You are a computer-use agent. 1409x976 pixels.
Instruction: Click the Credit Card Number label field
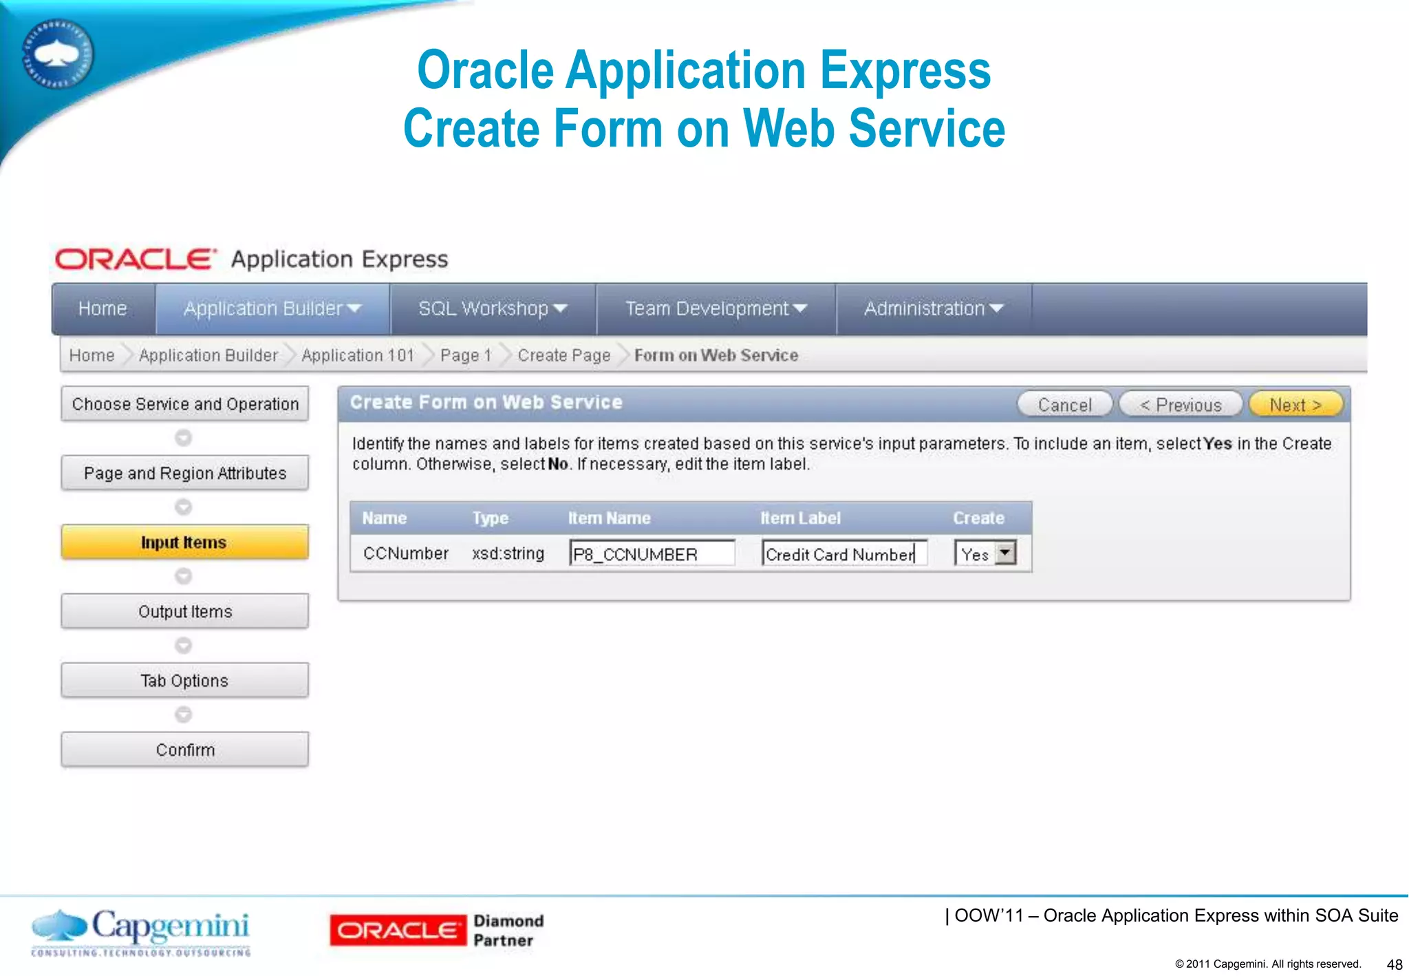(844, 553)
